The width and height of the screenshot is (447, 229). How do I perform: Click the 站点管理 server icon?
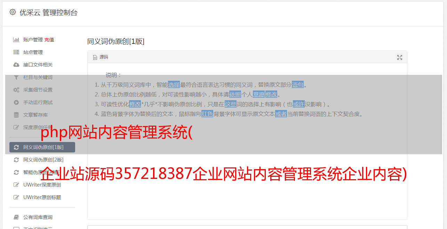point(16,52)
